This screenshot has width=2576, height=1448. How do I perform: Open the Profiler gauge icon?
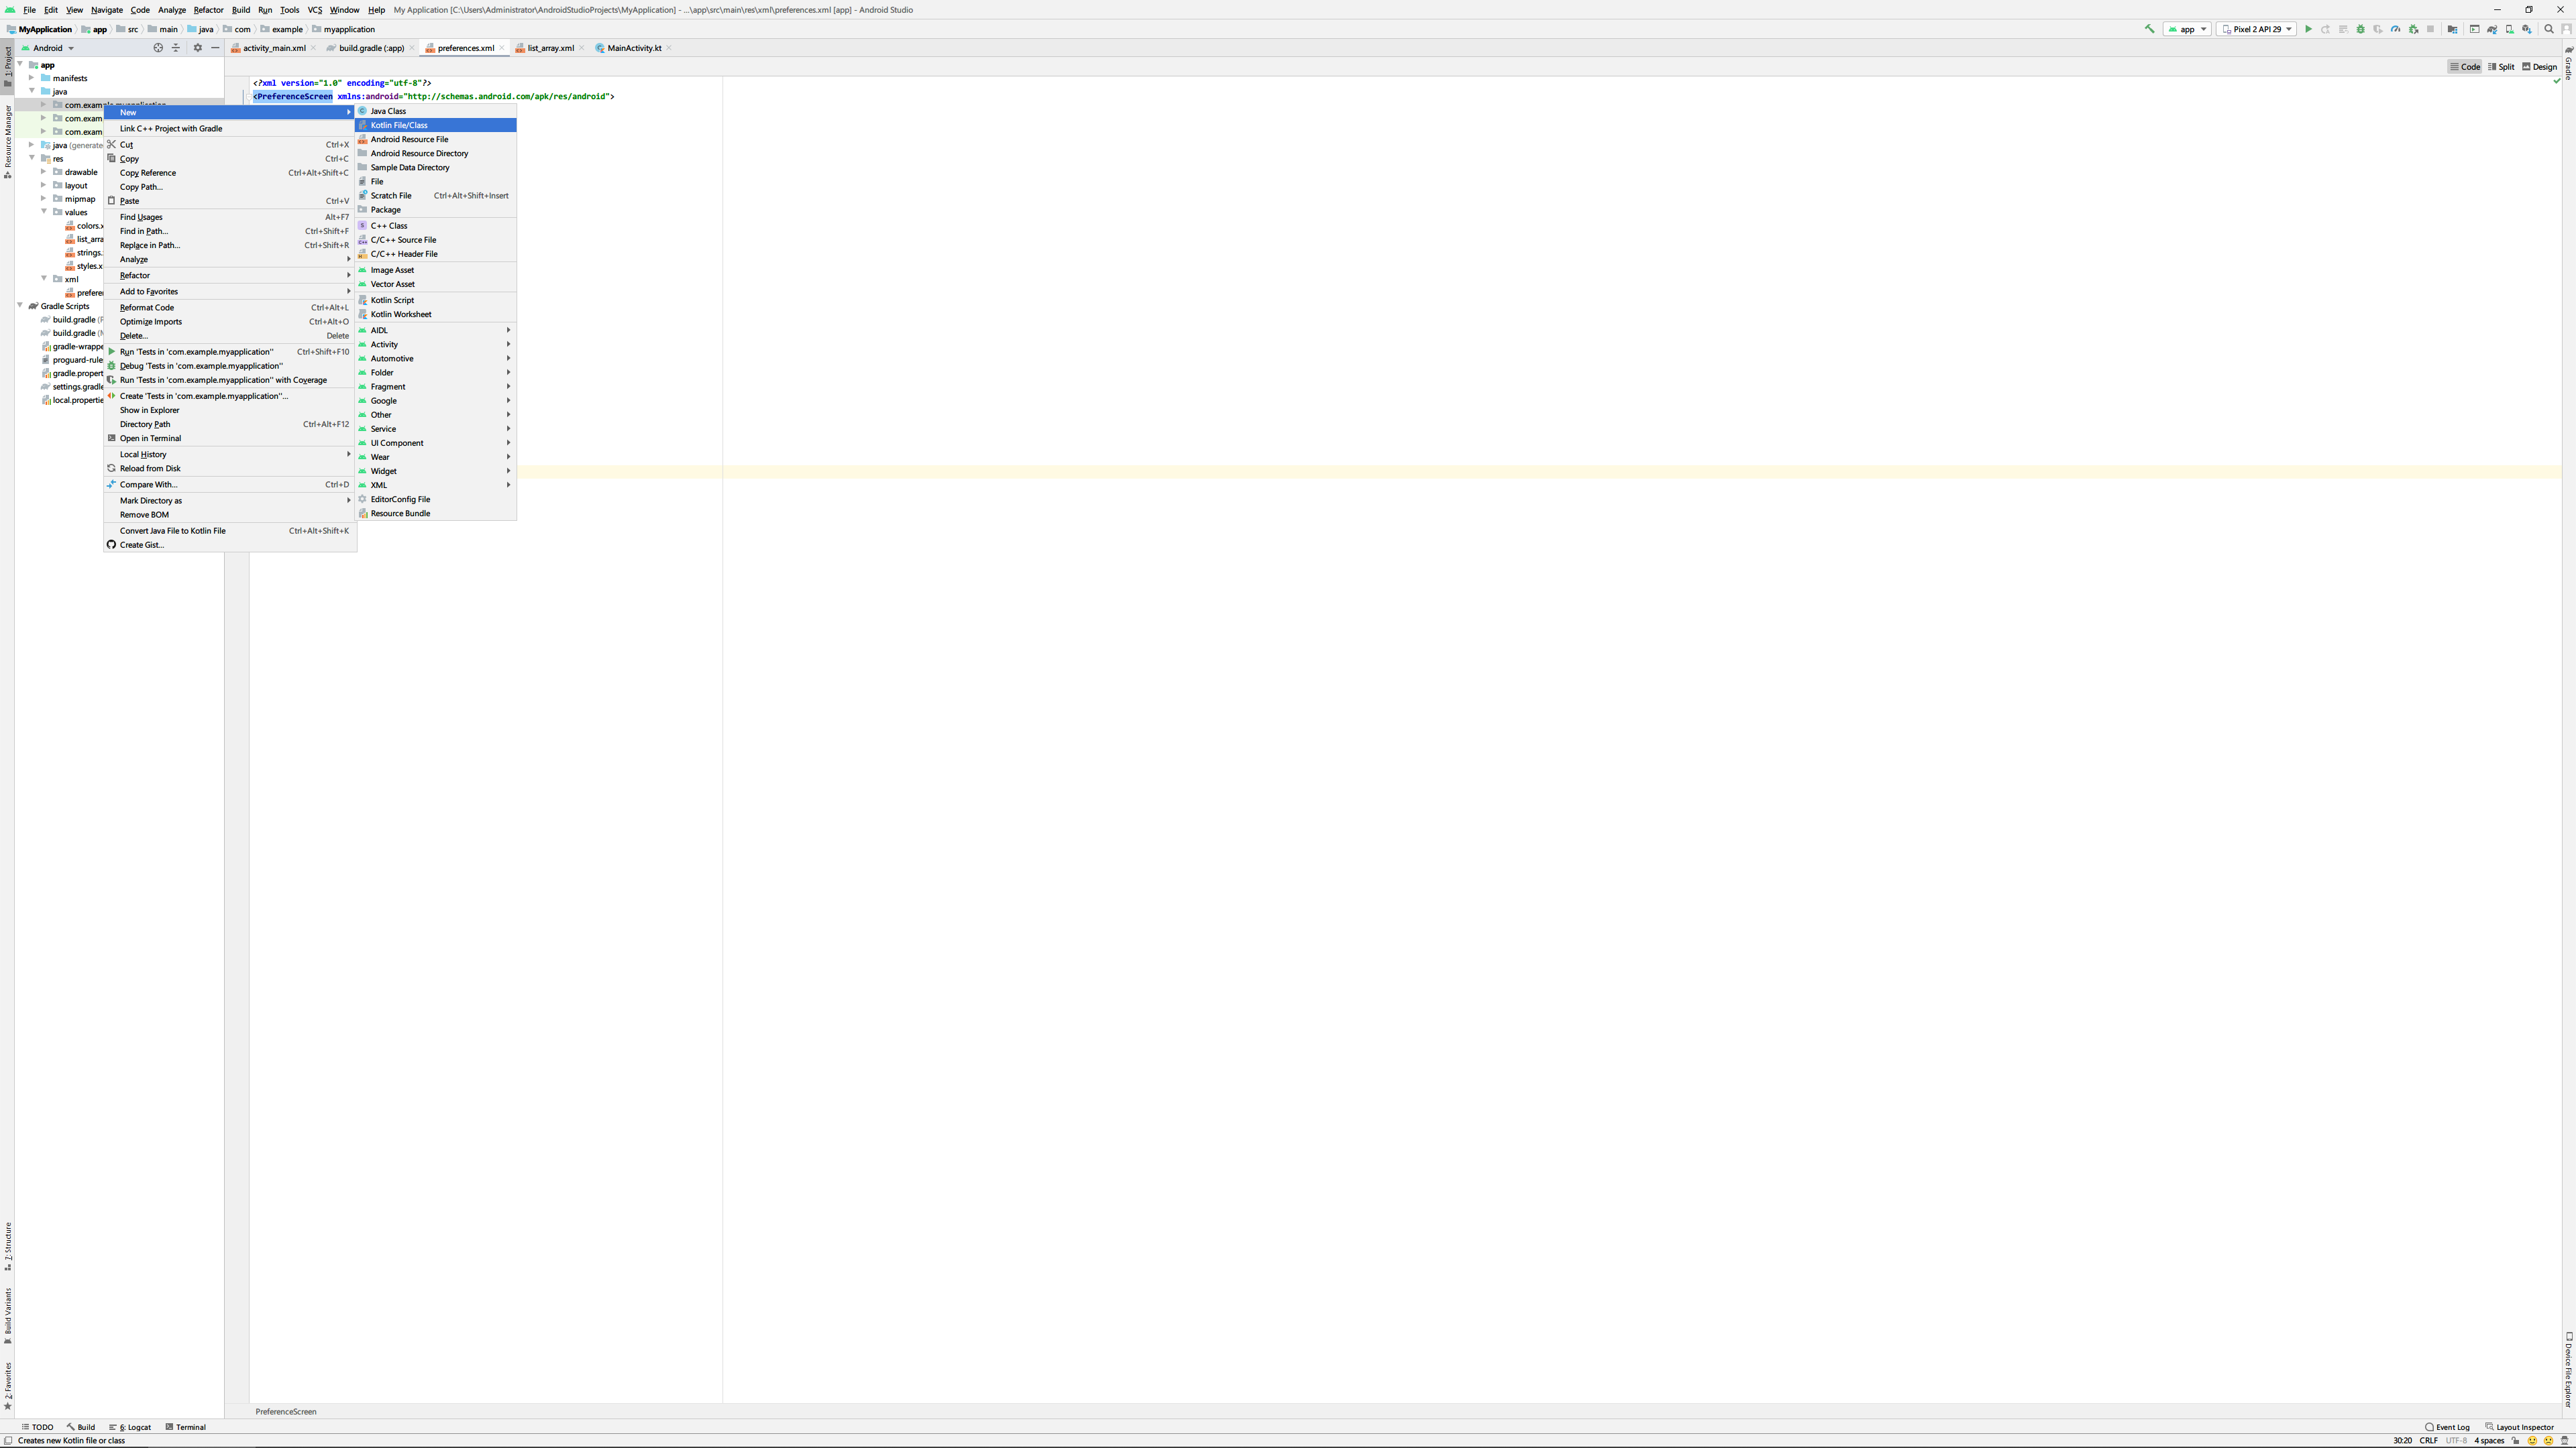coord(2396,29)
